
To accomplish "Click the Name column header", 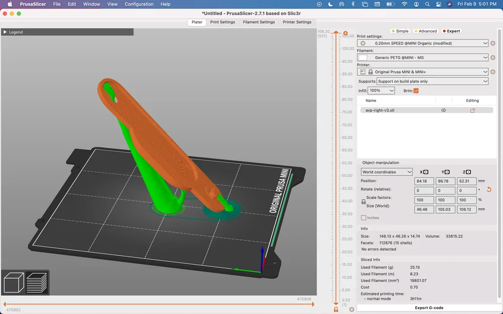I will [371, 100].
